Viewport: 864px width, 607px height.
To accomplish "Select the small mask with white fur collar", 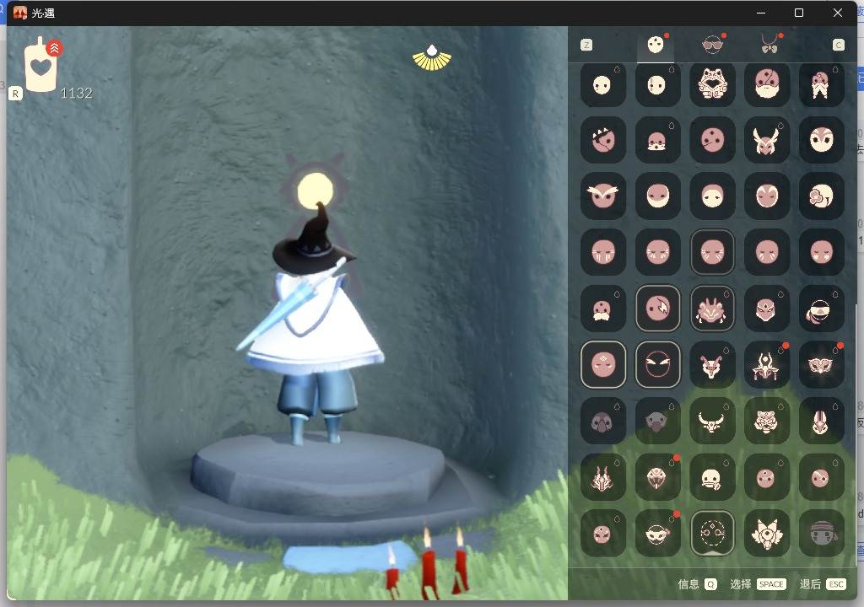I will pyautogui.click(x=657, y=140).
